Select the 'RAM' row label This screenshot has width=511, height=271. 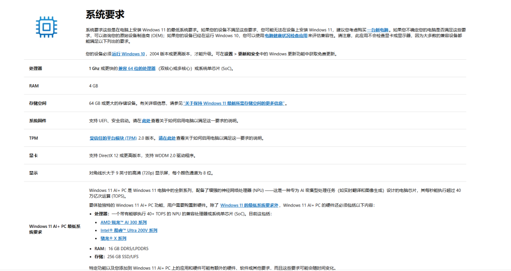click(x=34, y=86)
